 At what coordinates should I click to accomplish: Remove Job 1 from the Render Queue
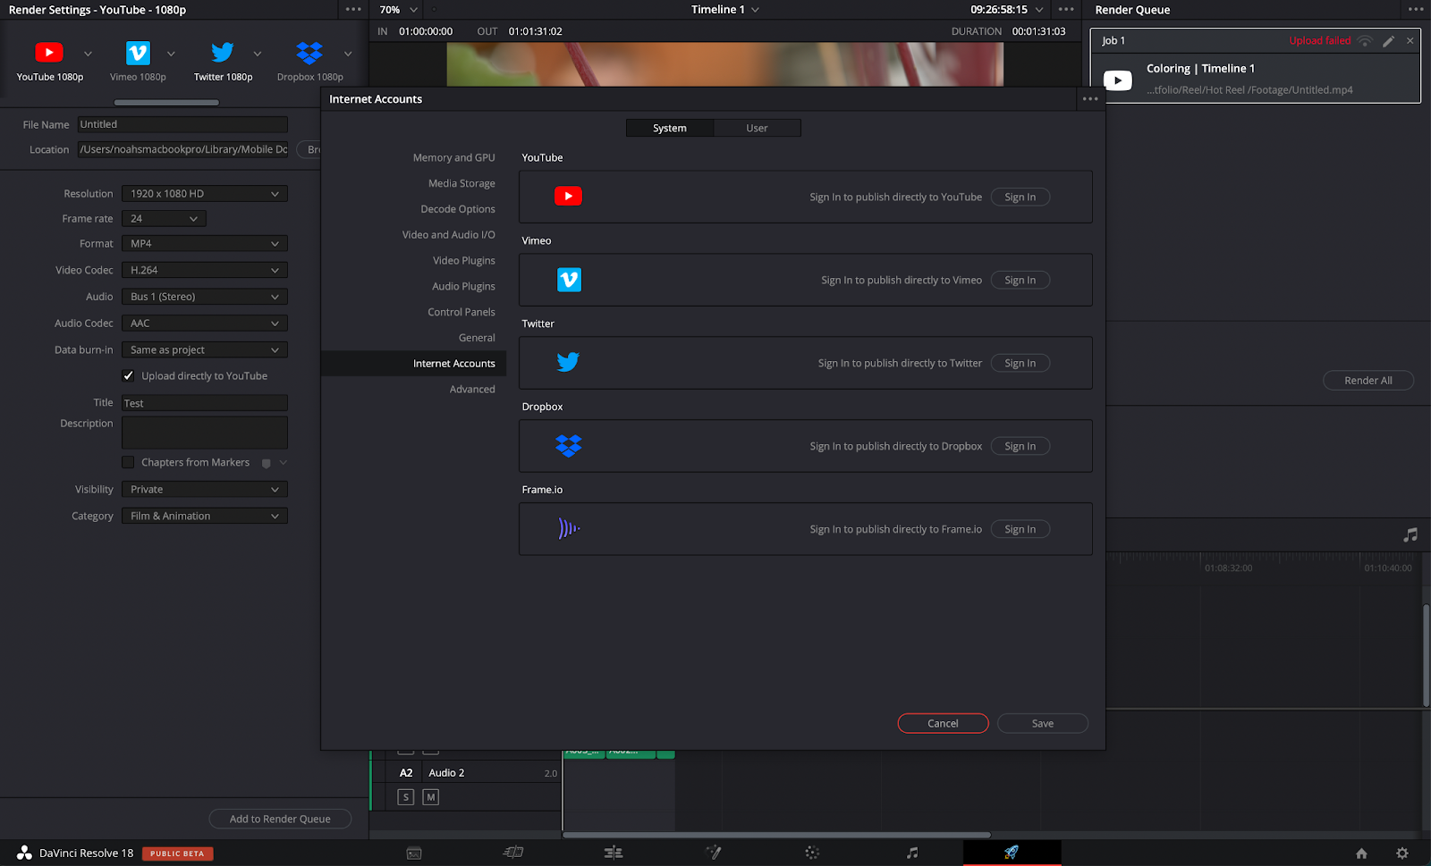click(1410, 41)
